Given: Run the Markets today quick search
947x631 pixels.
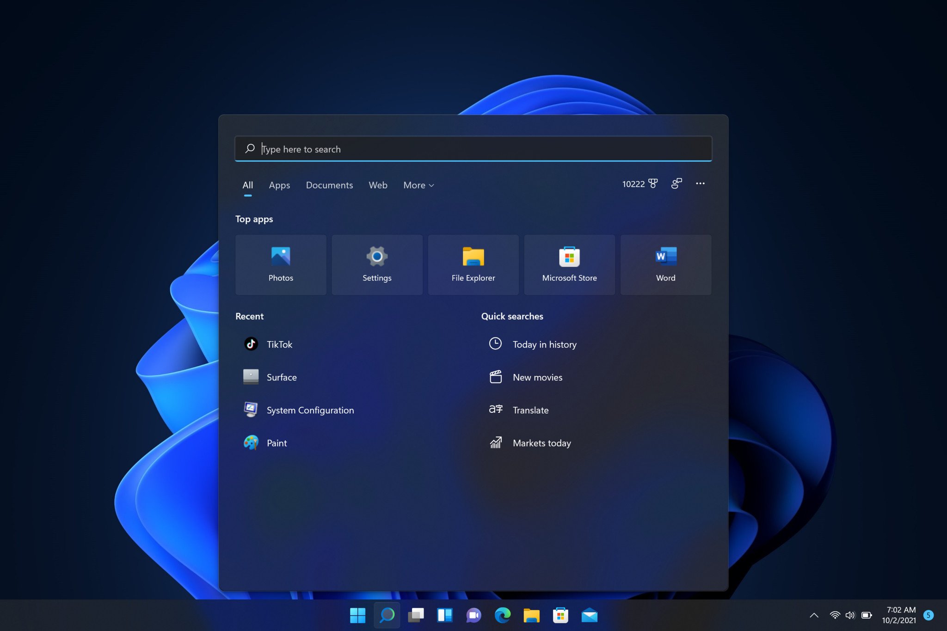Looking at the screenshot, I should (x=541, y=443).
